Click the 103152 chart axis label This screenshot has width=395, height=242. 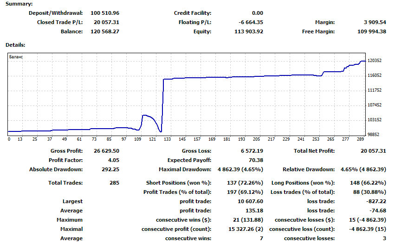[x=375, y=120]
